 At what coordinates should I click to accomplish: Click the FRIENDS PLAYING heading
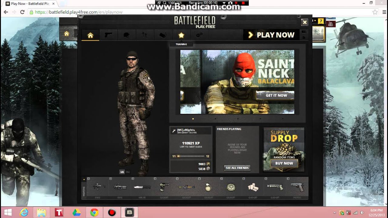point(229,129)
